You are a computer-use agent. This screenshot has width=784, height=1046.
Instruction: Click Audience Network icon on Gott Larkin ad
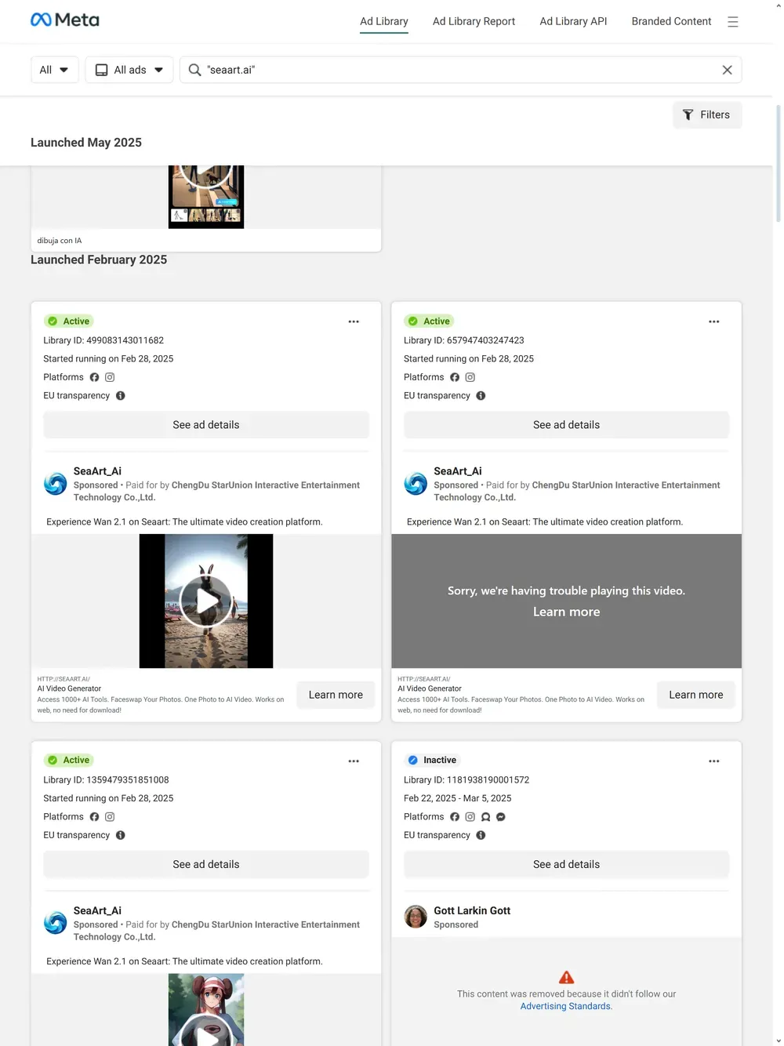(x=485, y=817)
